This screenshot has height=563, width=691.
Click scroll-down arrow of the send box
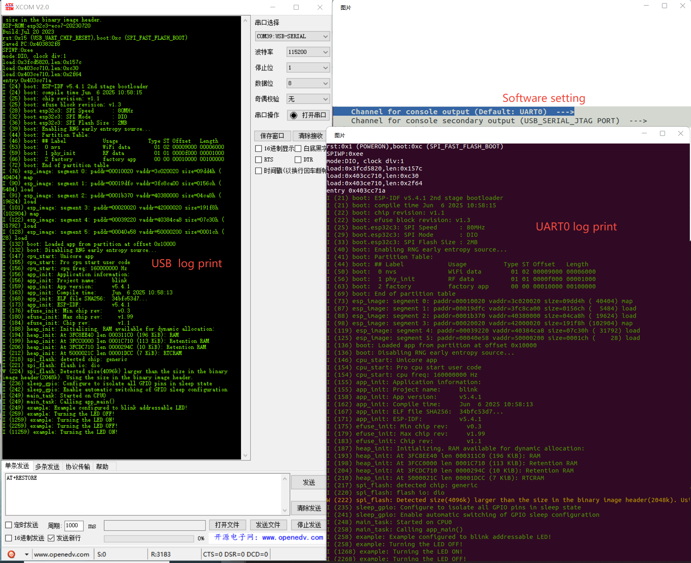(x=285, y=510)
